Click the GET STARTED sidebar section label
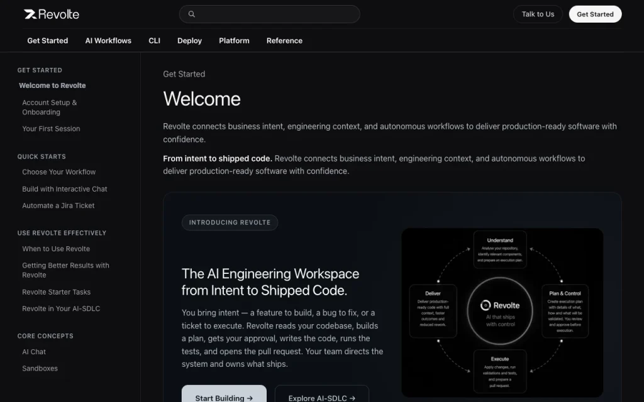 40,70
